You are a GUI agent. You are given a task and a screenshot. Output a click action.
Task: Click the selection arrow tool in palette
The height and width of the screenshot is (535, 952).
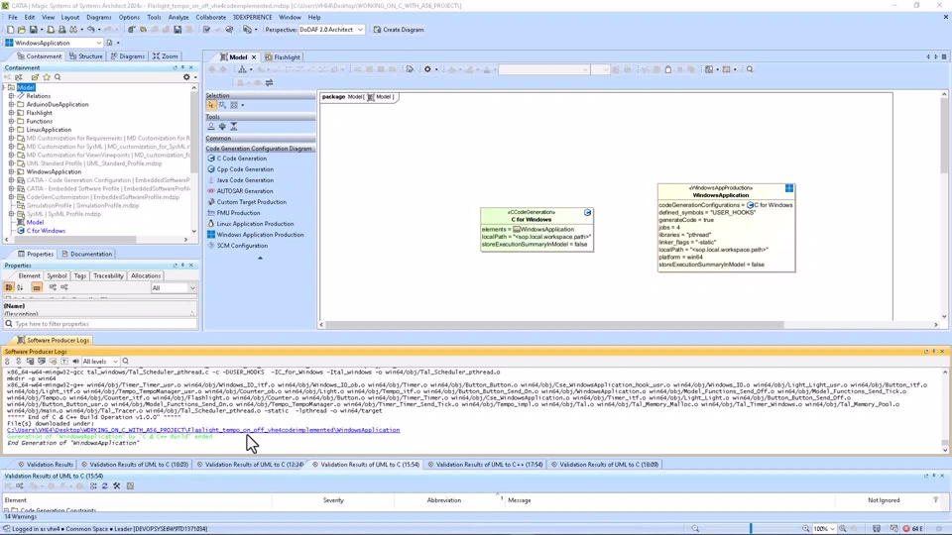click(x=210, y=105)
